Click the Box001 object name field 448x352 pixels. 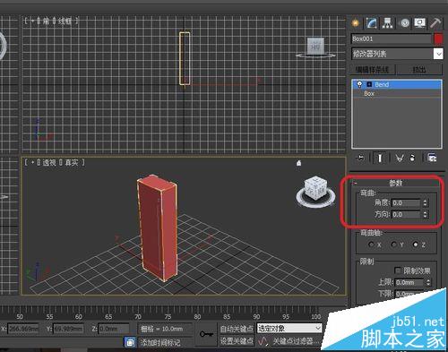(392, 39)
